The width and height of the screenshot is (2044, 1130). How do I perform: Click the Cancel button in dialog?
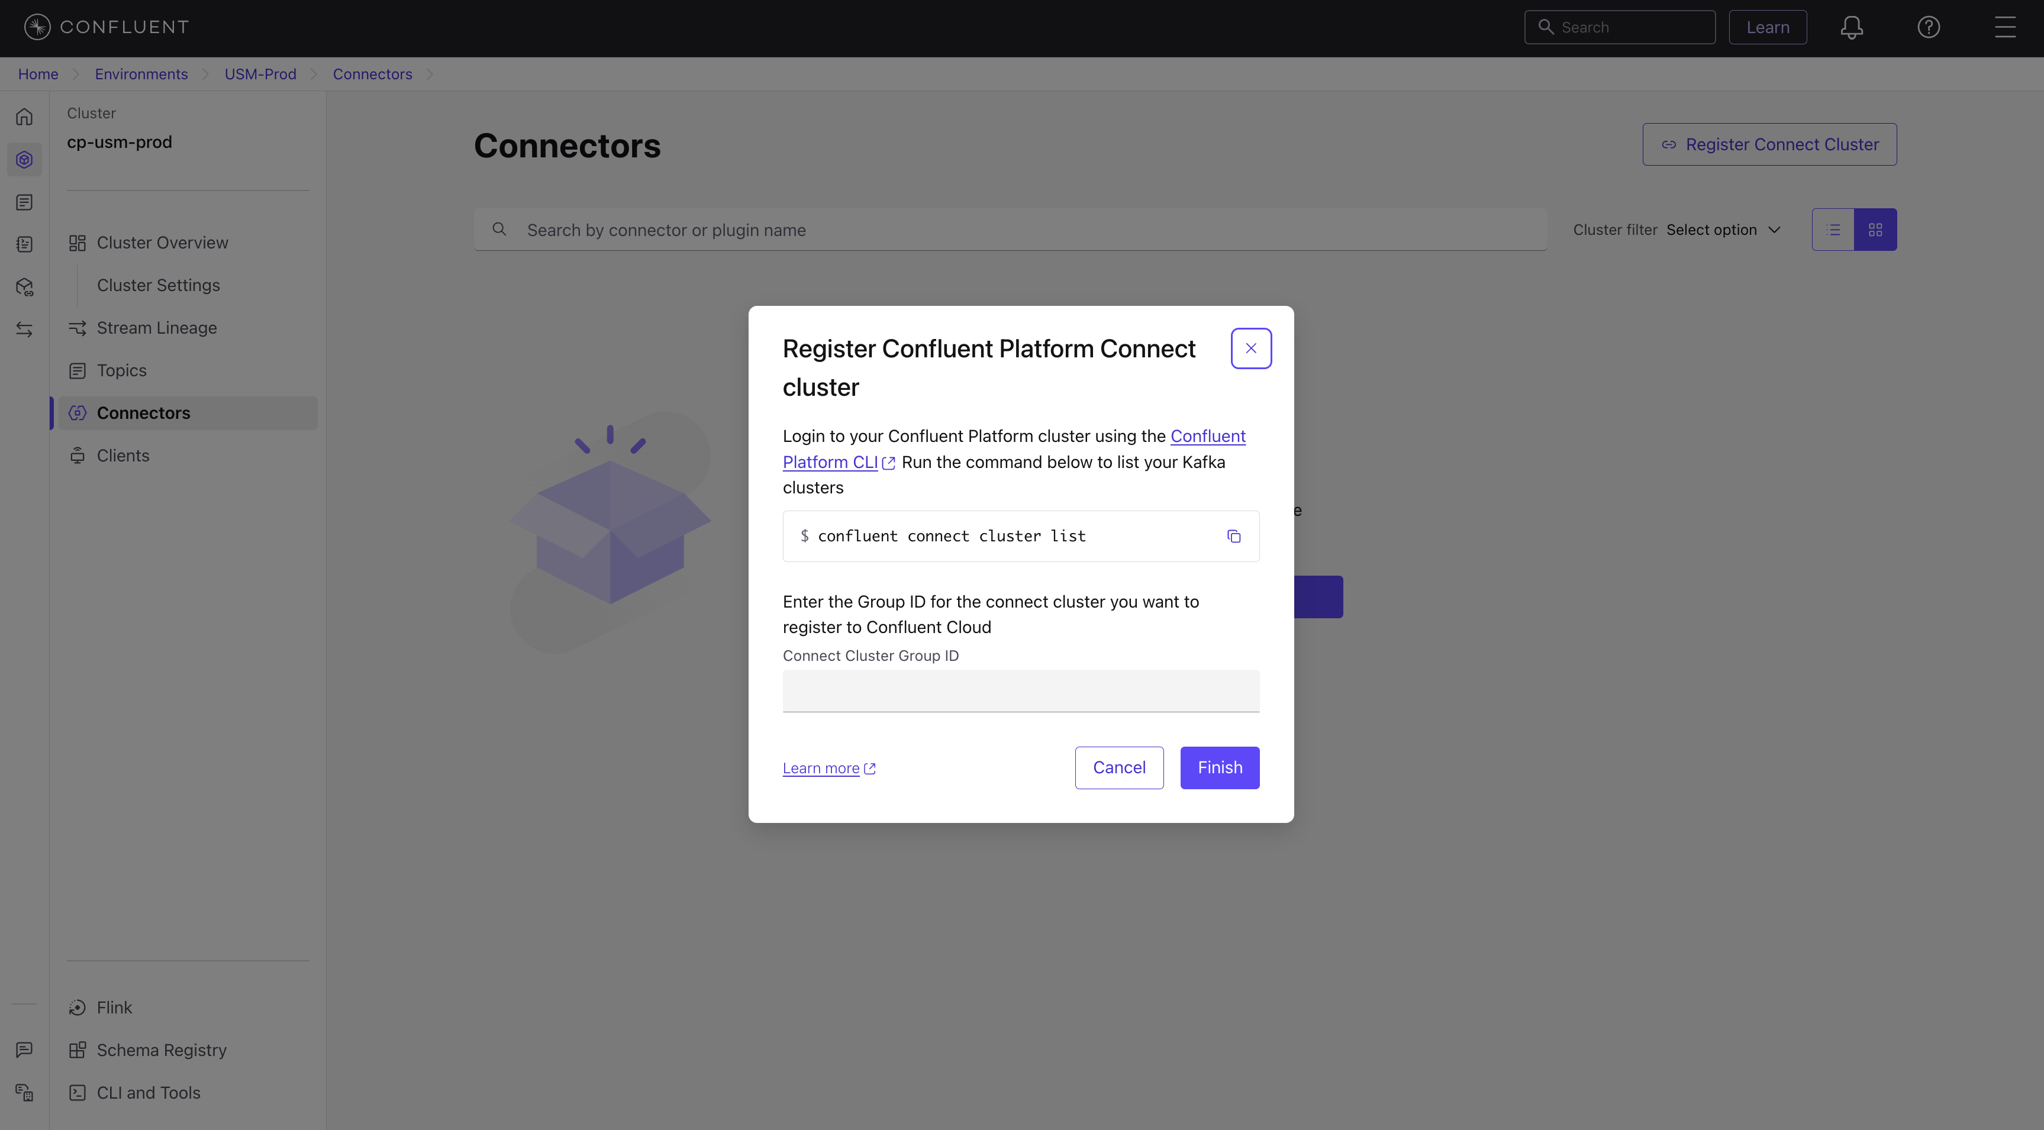point(1119,767)
